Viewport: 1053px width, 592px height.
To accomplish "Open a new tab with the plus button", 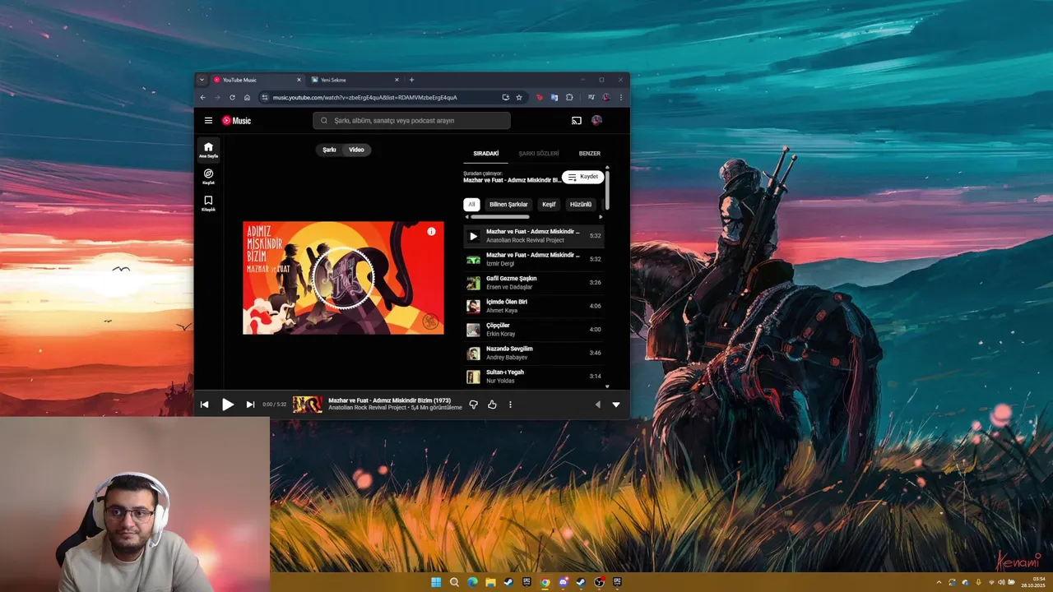I will coord(411,80).
